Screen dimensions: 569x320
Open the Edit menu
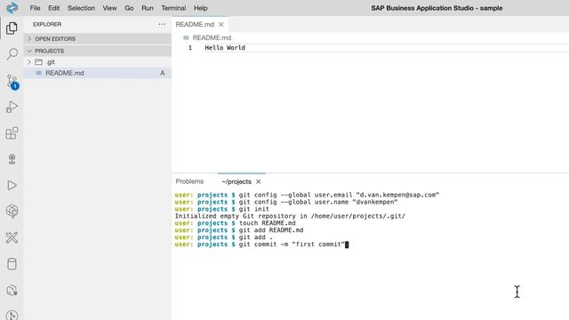53,8
